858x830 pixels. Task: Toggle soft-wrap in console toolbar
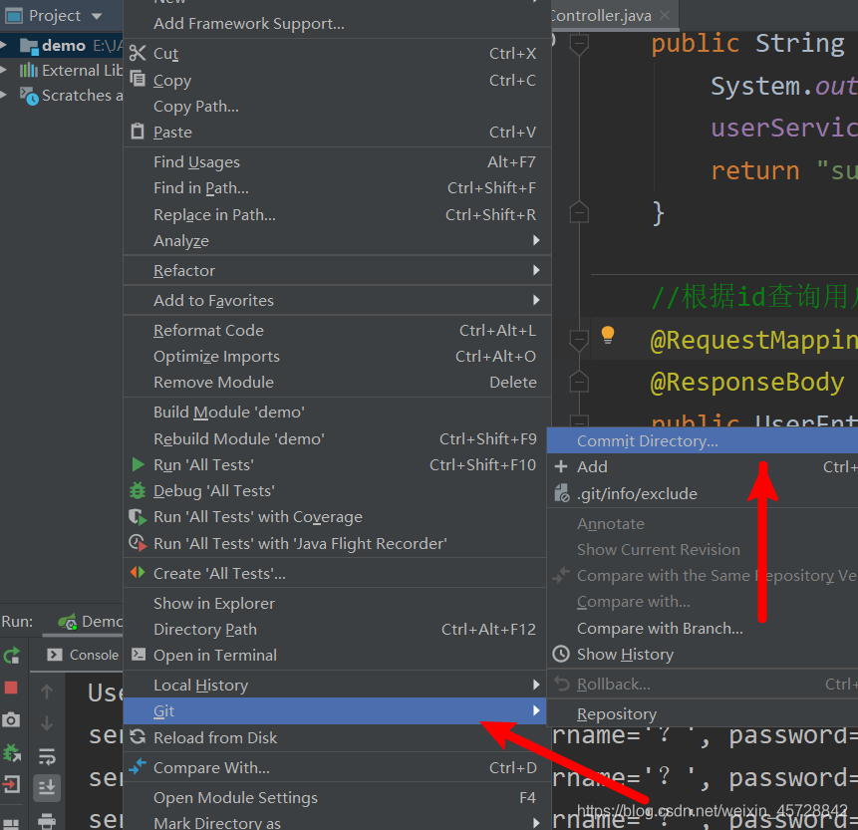[47, 756]
